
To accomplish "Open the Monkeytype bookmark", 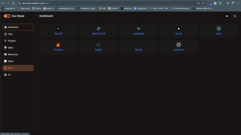I will pyautogui.click(x=65, y=8).
